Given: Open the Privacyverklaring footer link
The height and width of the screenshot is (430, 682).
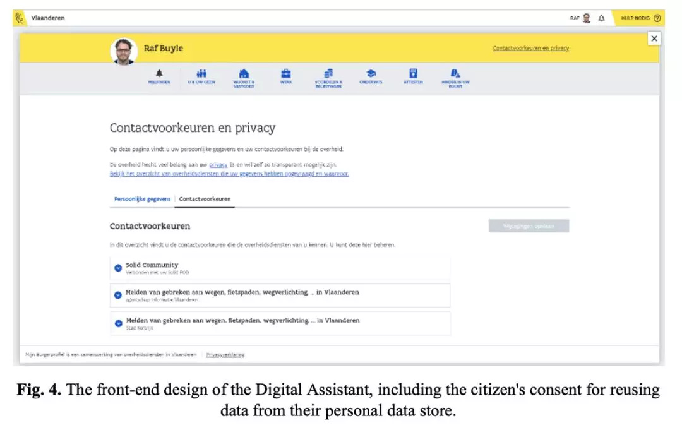Looking at the screenshot, I should [x=225, y=355].
